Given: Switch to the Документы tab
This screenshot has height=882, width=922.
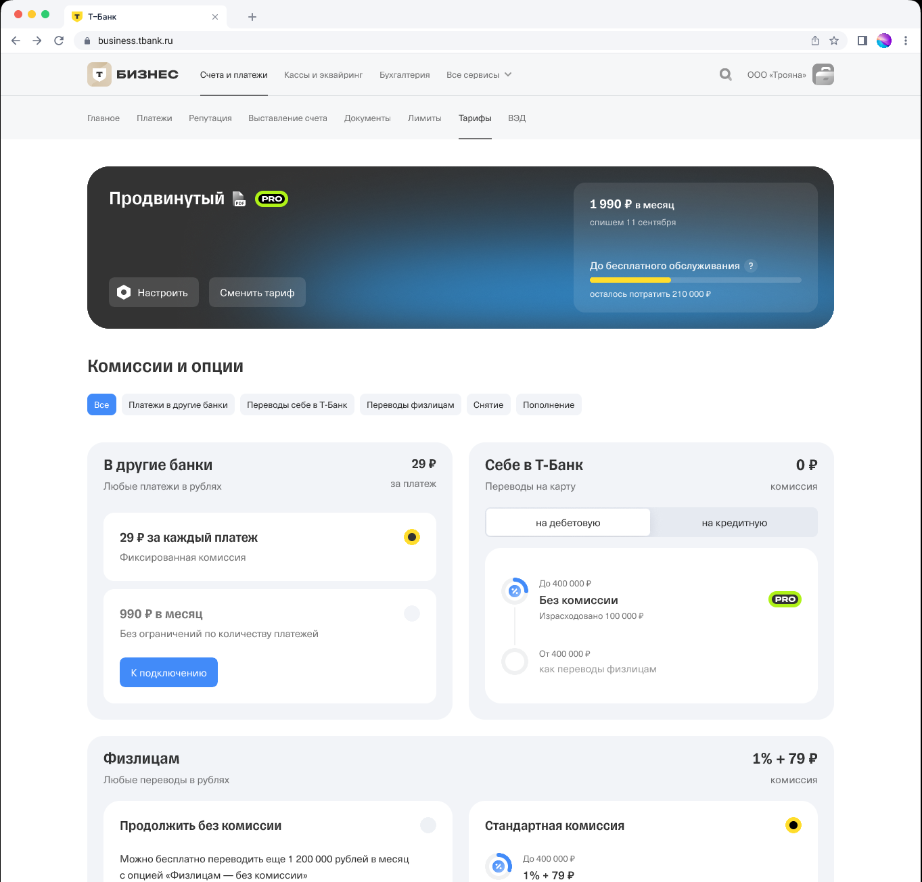Looking at the screenshot, I should pyautogui.click(x=367, y=118).
